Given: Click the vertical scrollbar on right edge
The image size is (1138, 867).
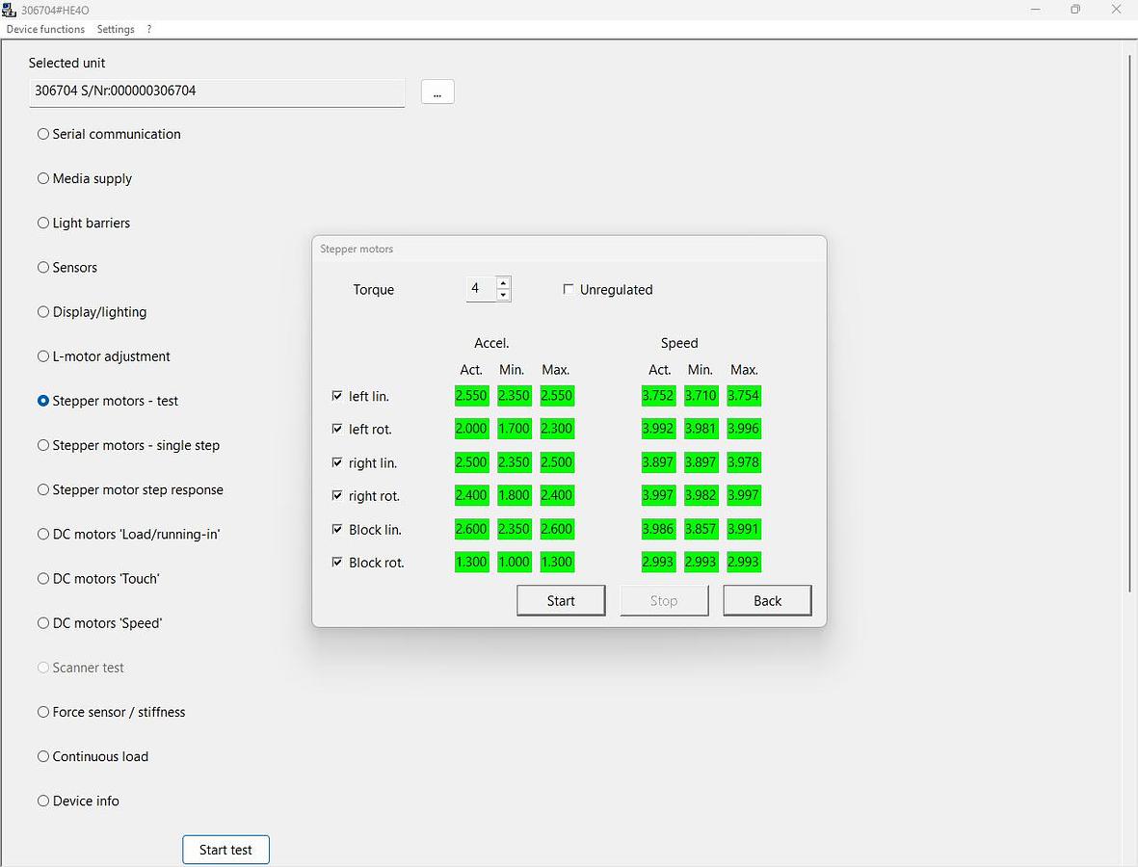Looking at the screenshot, I should pos(1130,323).
